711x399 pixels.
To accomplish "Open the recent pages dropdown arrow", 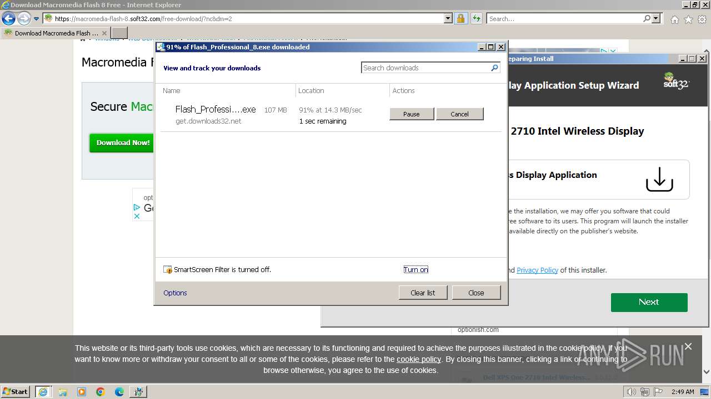I will (x=37, y=19).
